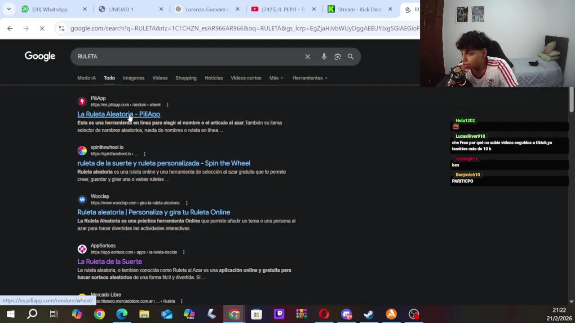Expand the Herramientas dropdown
This screenshot has height=323, width=575.
point(310,78)
